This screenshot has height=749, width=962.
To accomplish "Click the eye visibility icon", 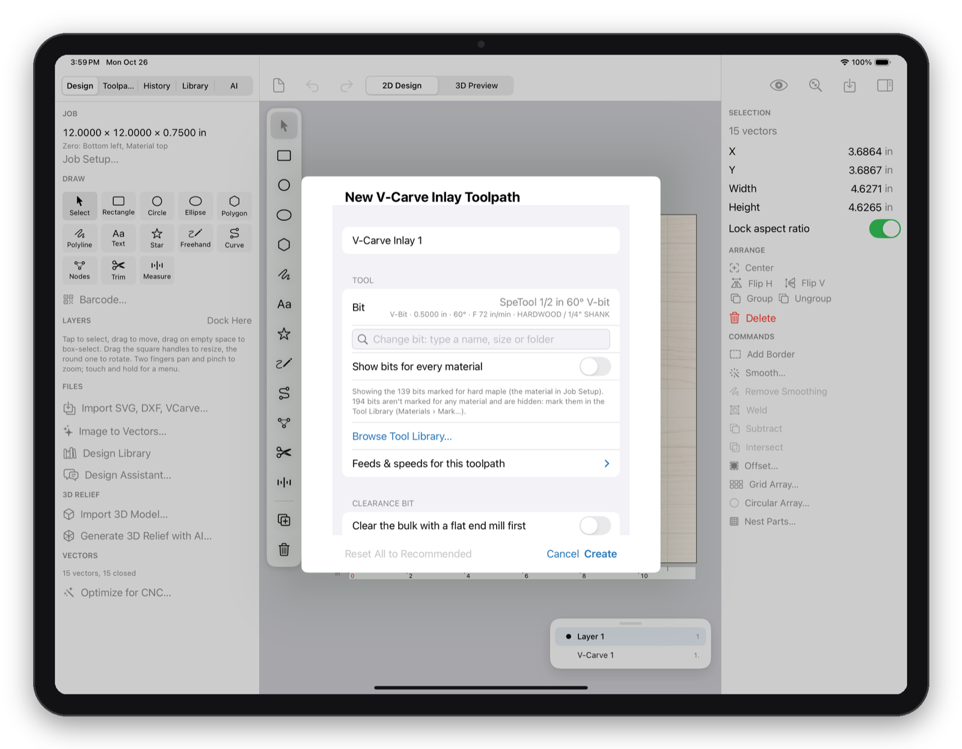I will tap(779, 85).
